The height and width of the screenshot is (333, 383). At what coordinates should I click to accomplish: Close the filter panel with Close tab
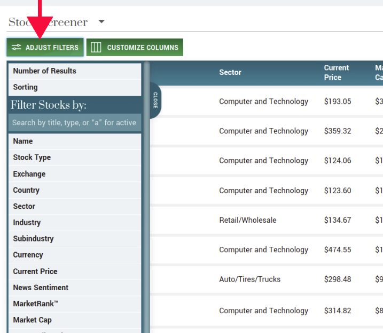pyautogui.click(x=155, y=100)
